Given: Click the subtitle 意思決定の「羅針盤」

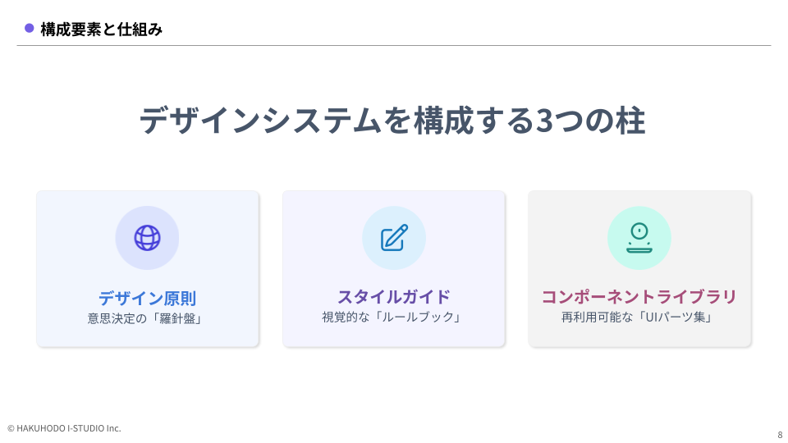Looking at the screenshot, I should click(147, 317).
